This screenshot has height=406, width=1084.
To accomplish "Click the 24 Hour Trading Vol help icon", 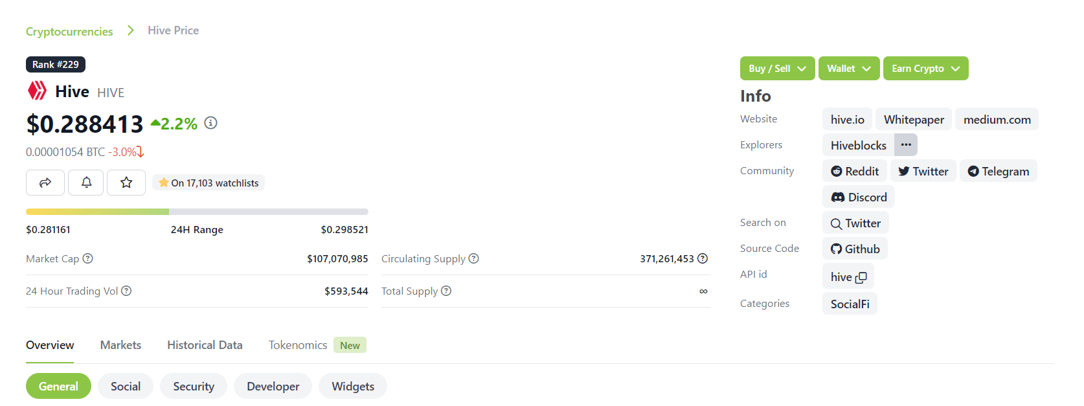I will (x=126, y=291).
